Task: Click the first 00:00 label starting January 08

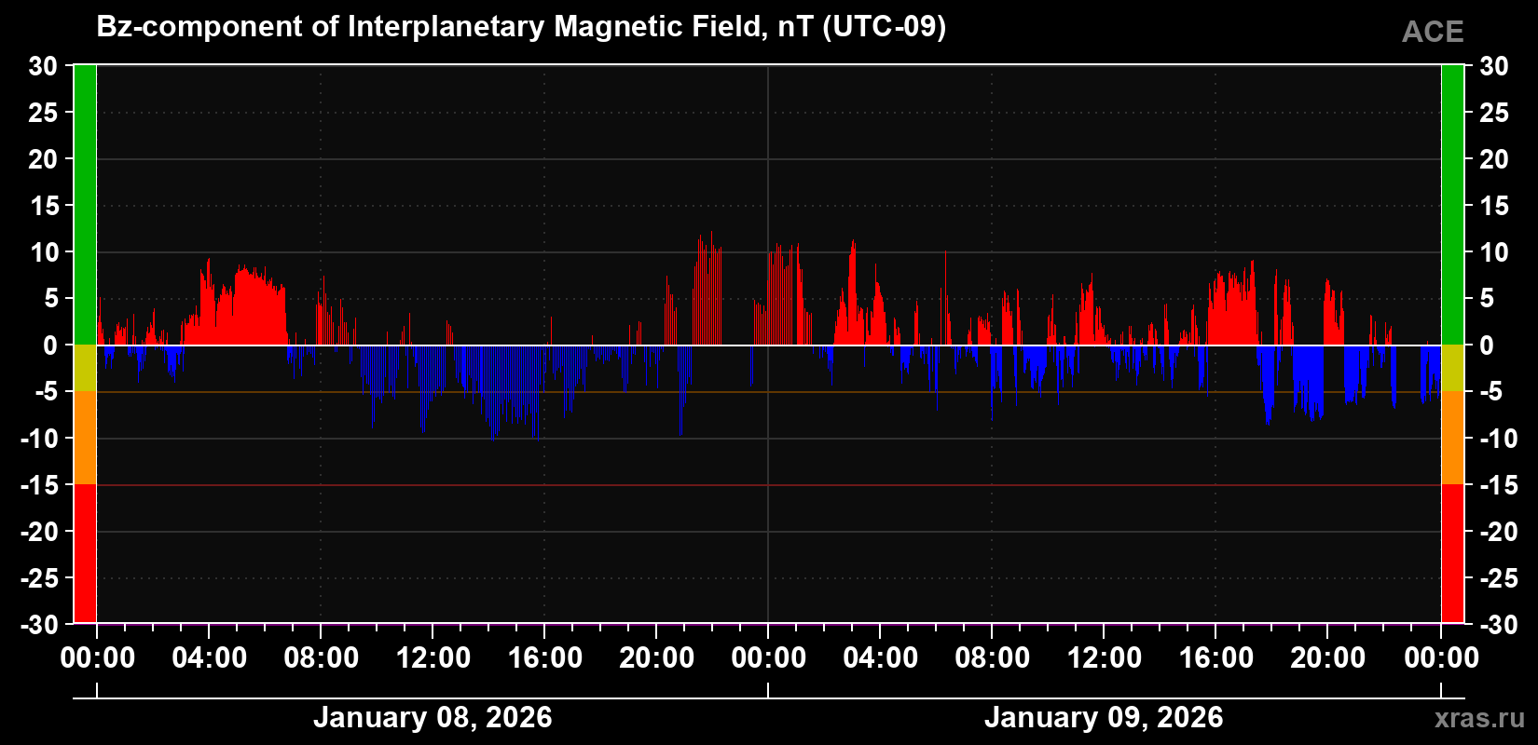Action: point(97,658)
